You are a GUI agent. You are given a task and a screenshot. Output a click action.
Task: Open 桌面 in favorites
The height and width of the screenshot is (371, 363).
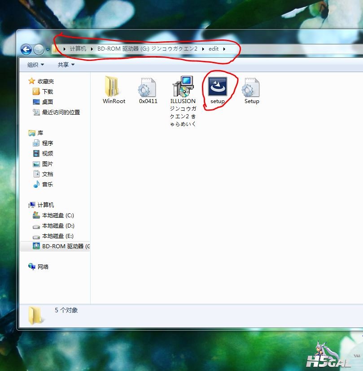(x=48, y=102)
